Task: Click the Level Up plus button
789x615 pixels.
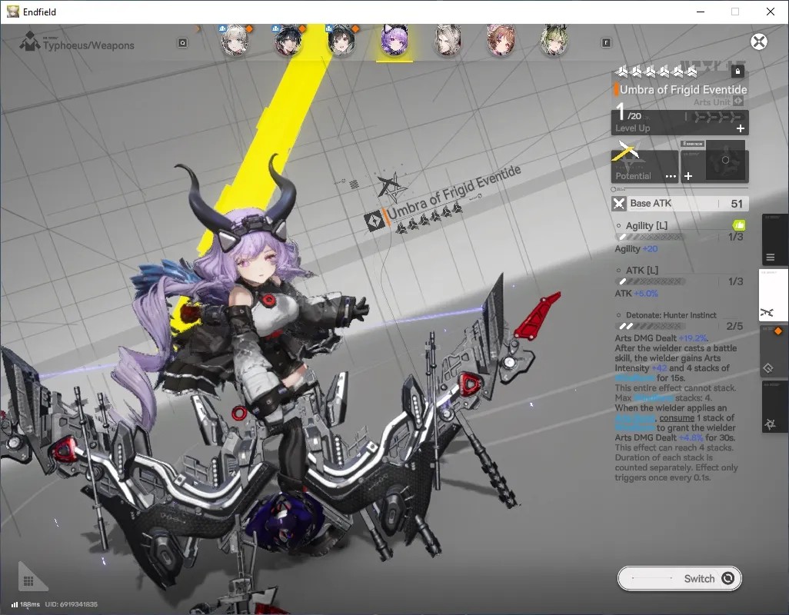Action: (741, 128)
